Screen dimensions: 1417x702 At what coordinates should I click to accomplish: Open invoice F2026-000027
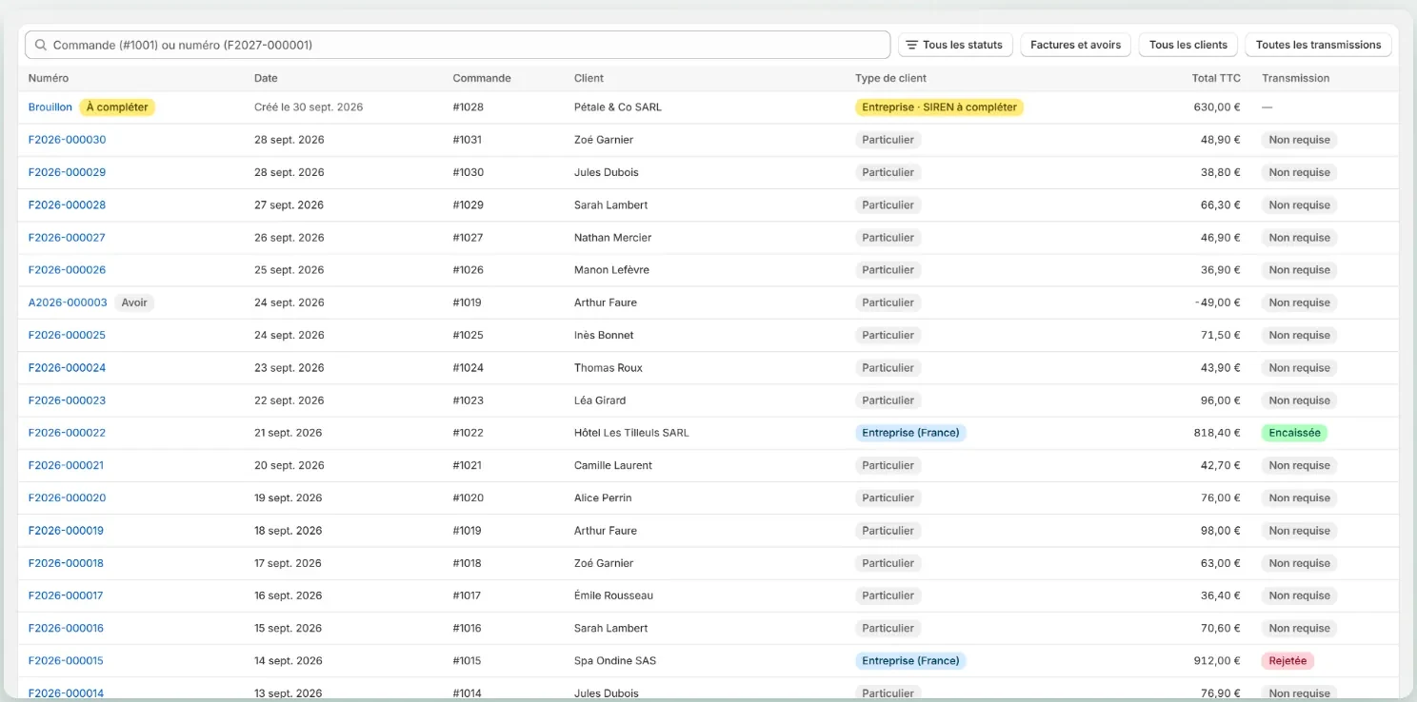pyautogui.click(x=67, y=238)
